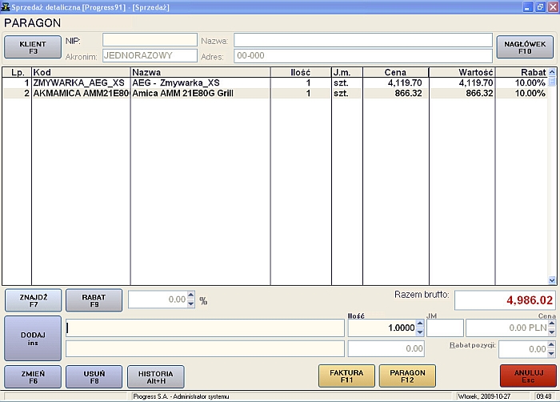Click the second product description field below entry

pos(205,348)
